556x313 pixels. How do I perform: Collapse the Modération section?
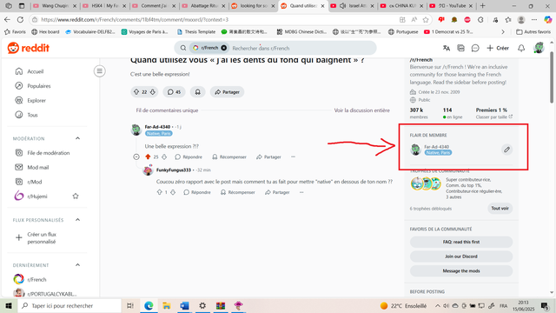tap(77, 138)
